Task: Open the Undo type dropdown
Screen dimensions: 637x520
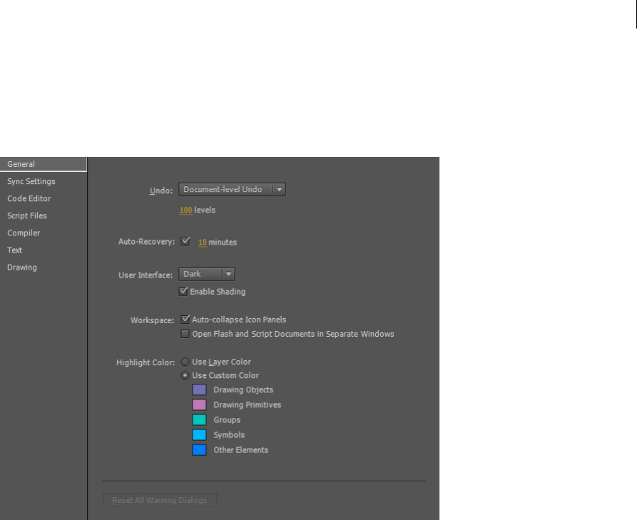Action: pyautogui.click(x=232, y=189)
